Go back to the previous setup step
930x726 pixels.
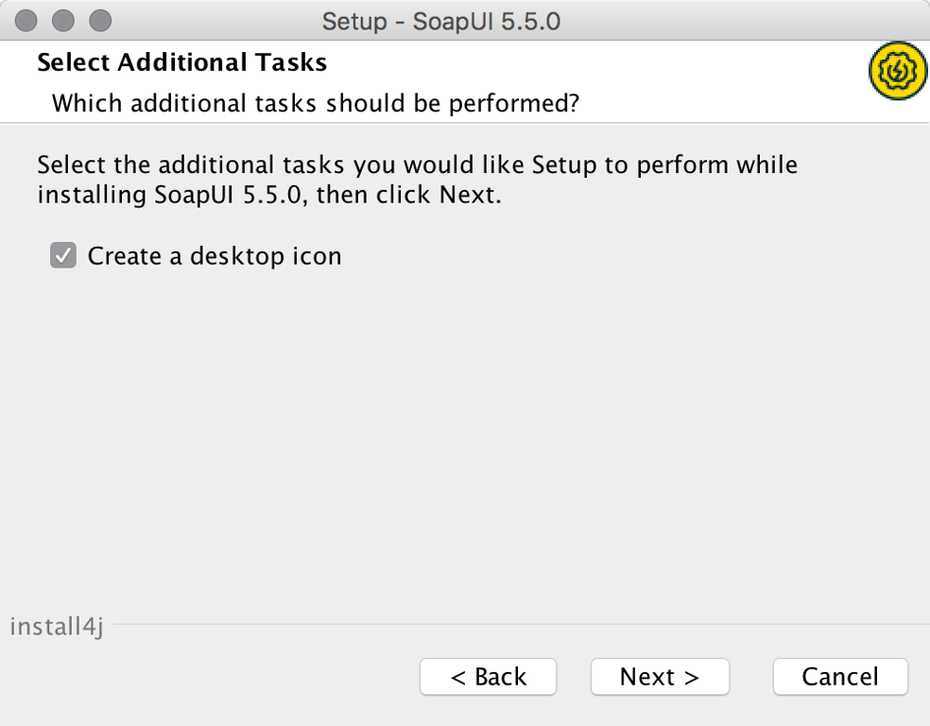488,677
